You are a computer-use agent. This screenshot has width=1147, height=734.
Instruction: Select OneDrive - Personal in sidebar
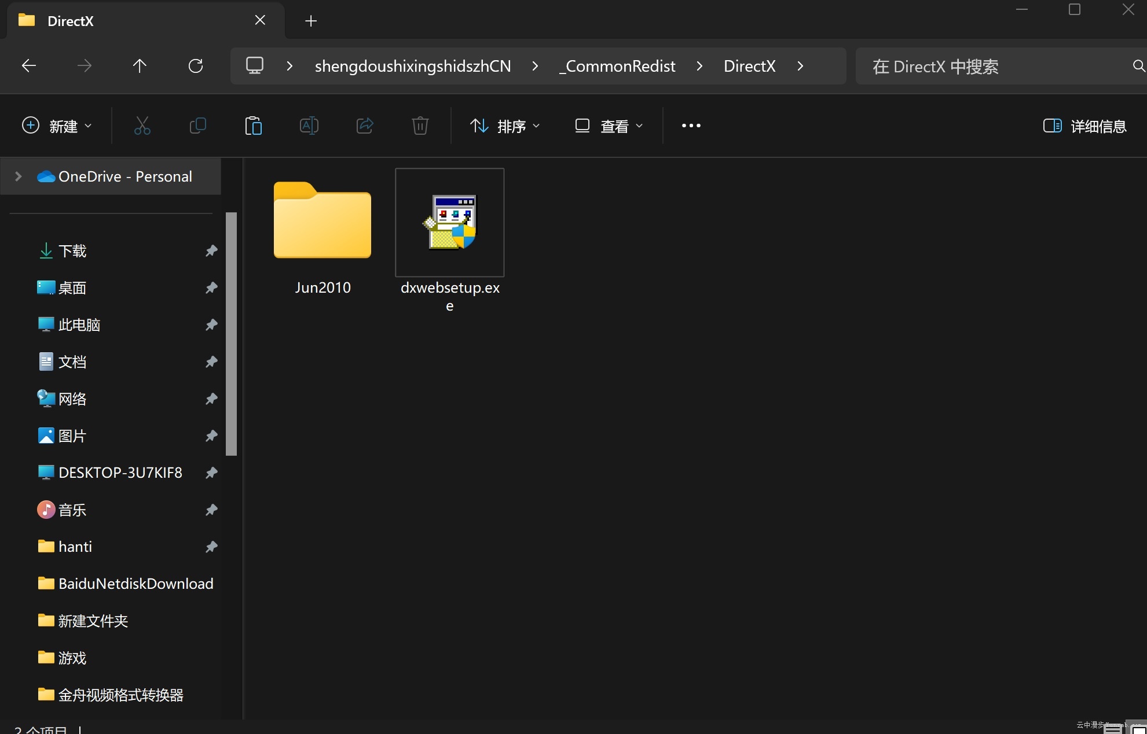coord(111,176)
